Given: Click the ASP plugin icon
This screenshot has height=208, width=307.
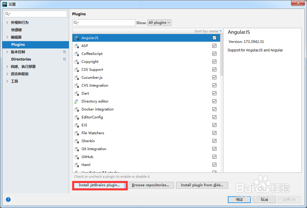Looking at the screenshot, I should tap(77, 46).
